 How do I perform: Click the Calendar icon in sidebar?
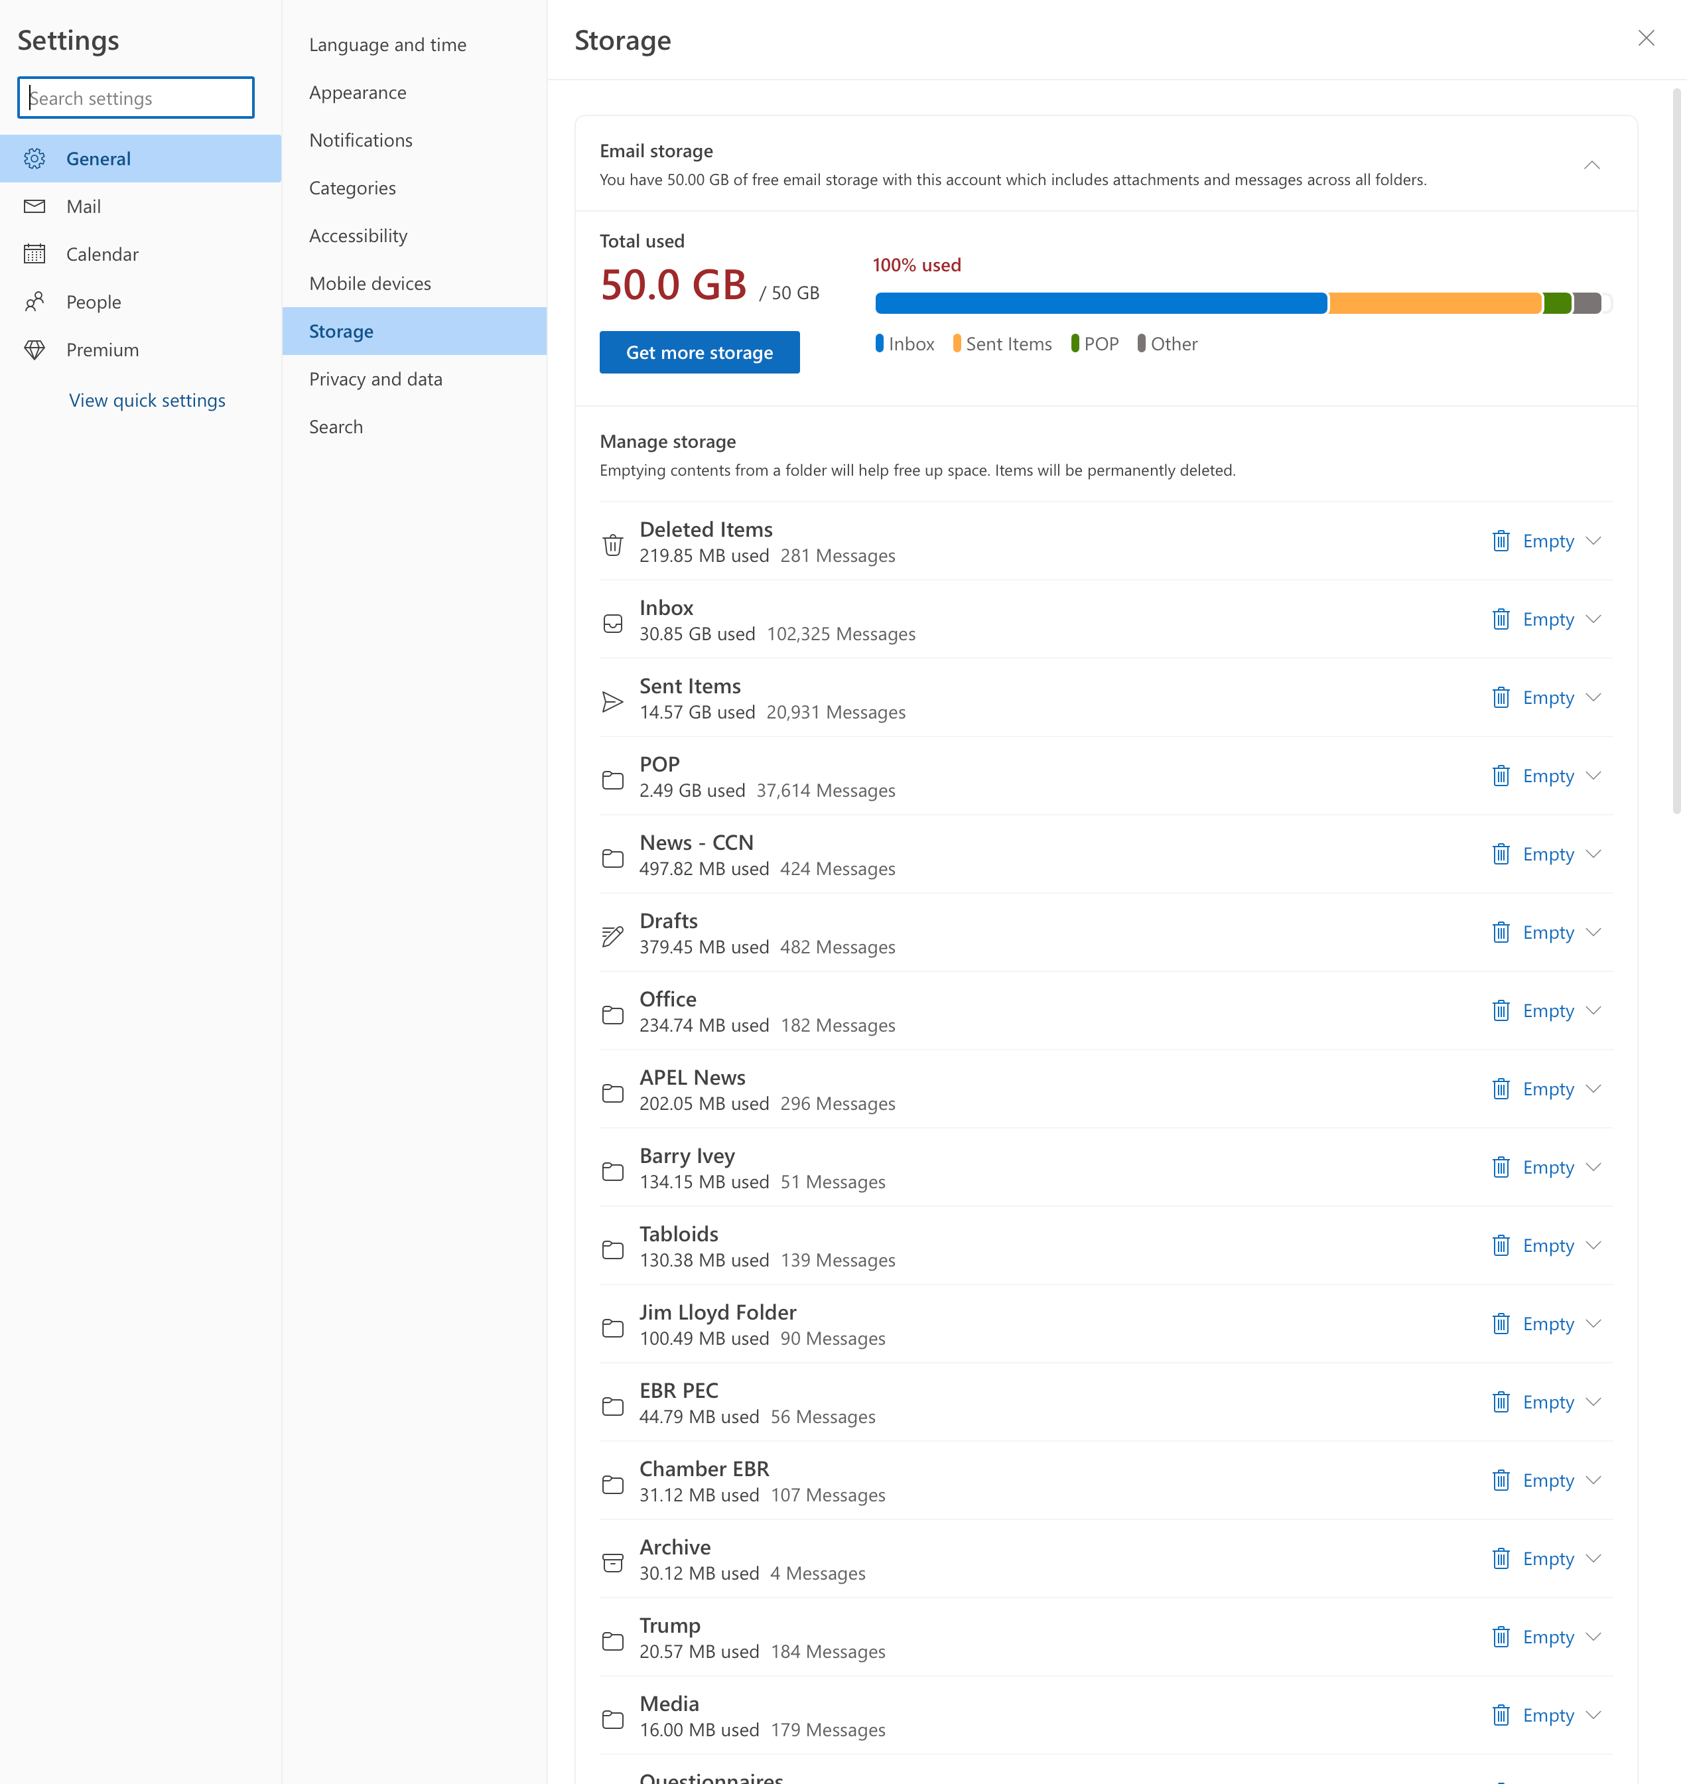[34, 255]
